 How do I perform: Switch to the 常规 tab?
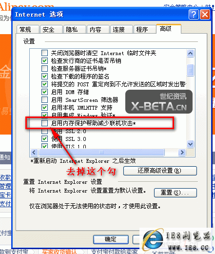click(28, 30)
